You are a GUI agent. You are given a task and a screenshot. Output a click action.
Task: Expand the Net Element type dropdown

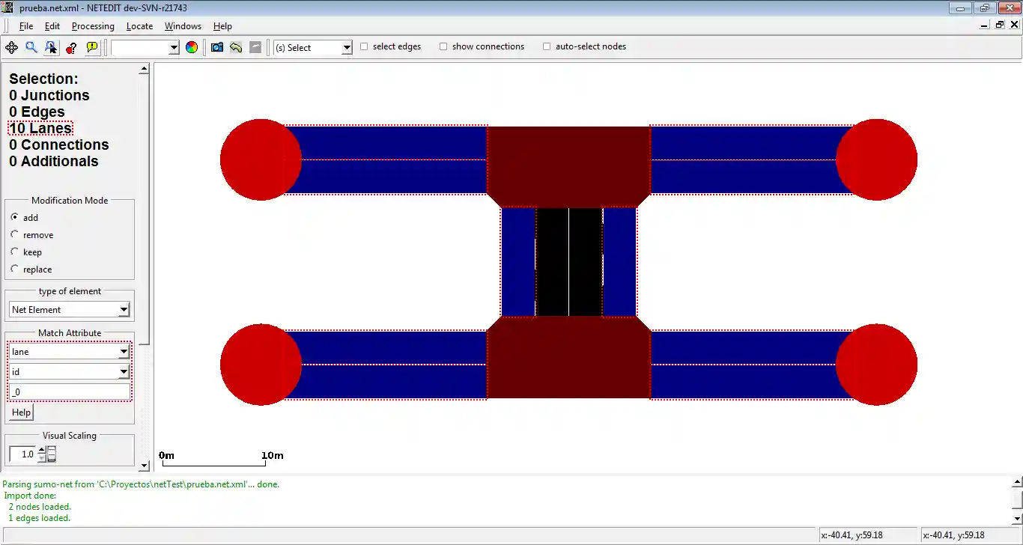(x=70, y=310)
